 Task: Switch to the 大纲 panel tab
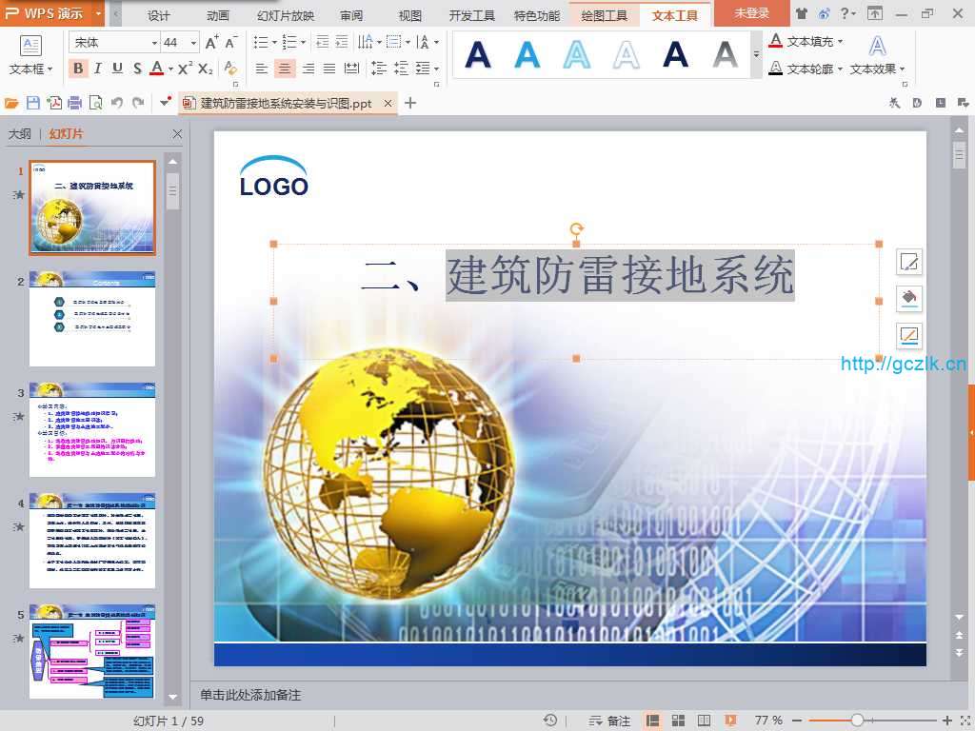(x=19, y=134)
